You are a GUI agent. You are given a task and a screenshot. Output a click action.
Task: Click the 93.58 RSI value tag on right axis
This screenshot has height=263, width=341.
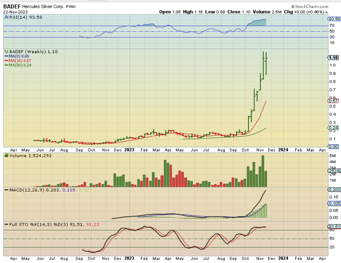click(x=334, y=19)
